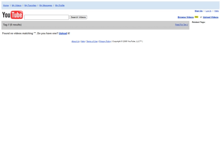
Task: Go to Upload Videos
Action: click(x=211, y=17)
